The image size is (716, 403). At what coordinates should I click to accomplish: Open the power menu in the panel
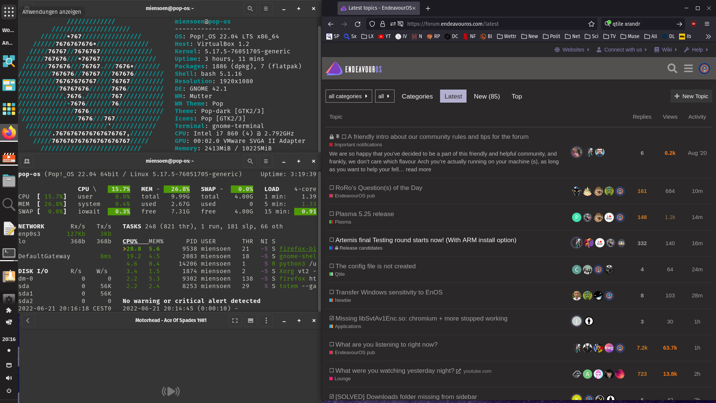(x=9, y=391)
